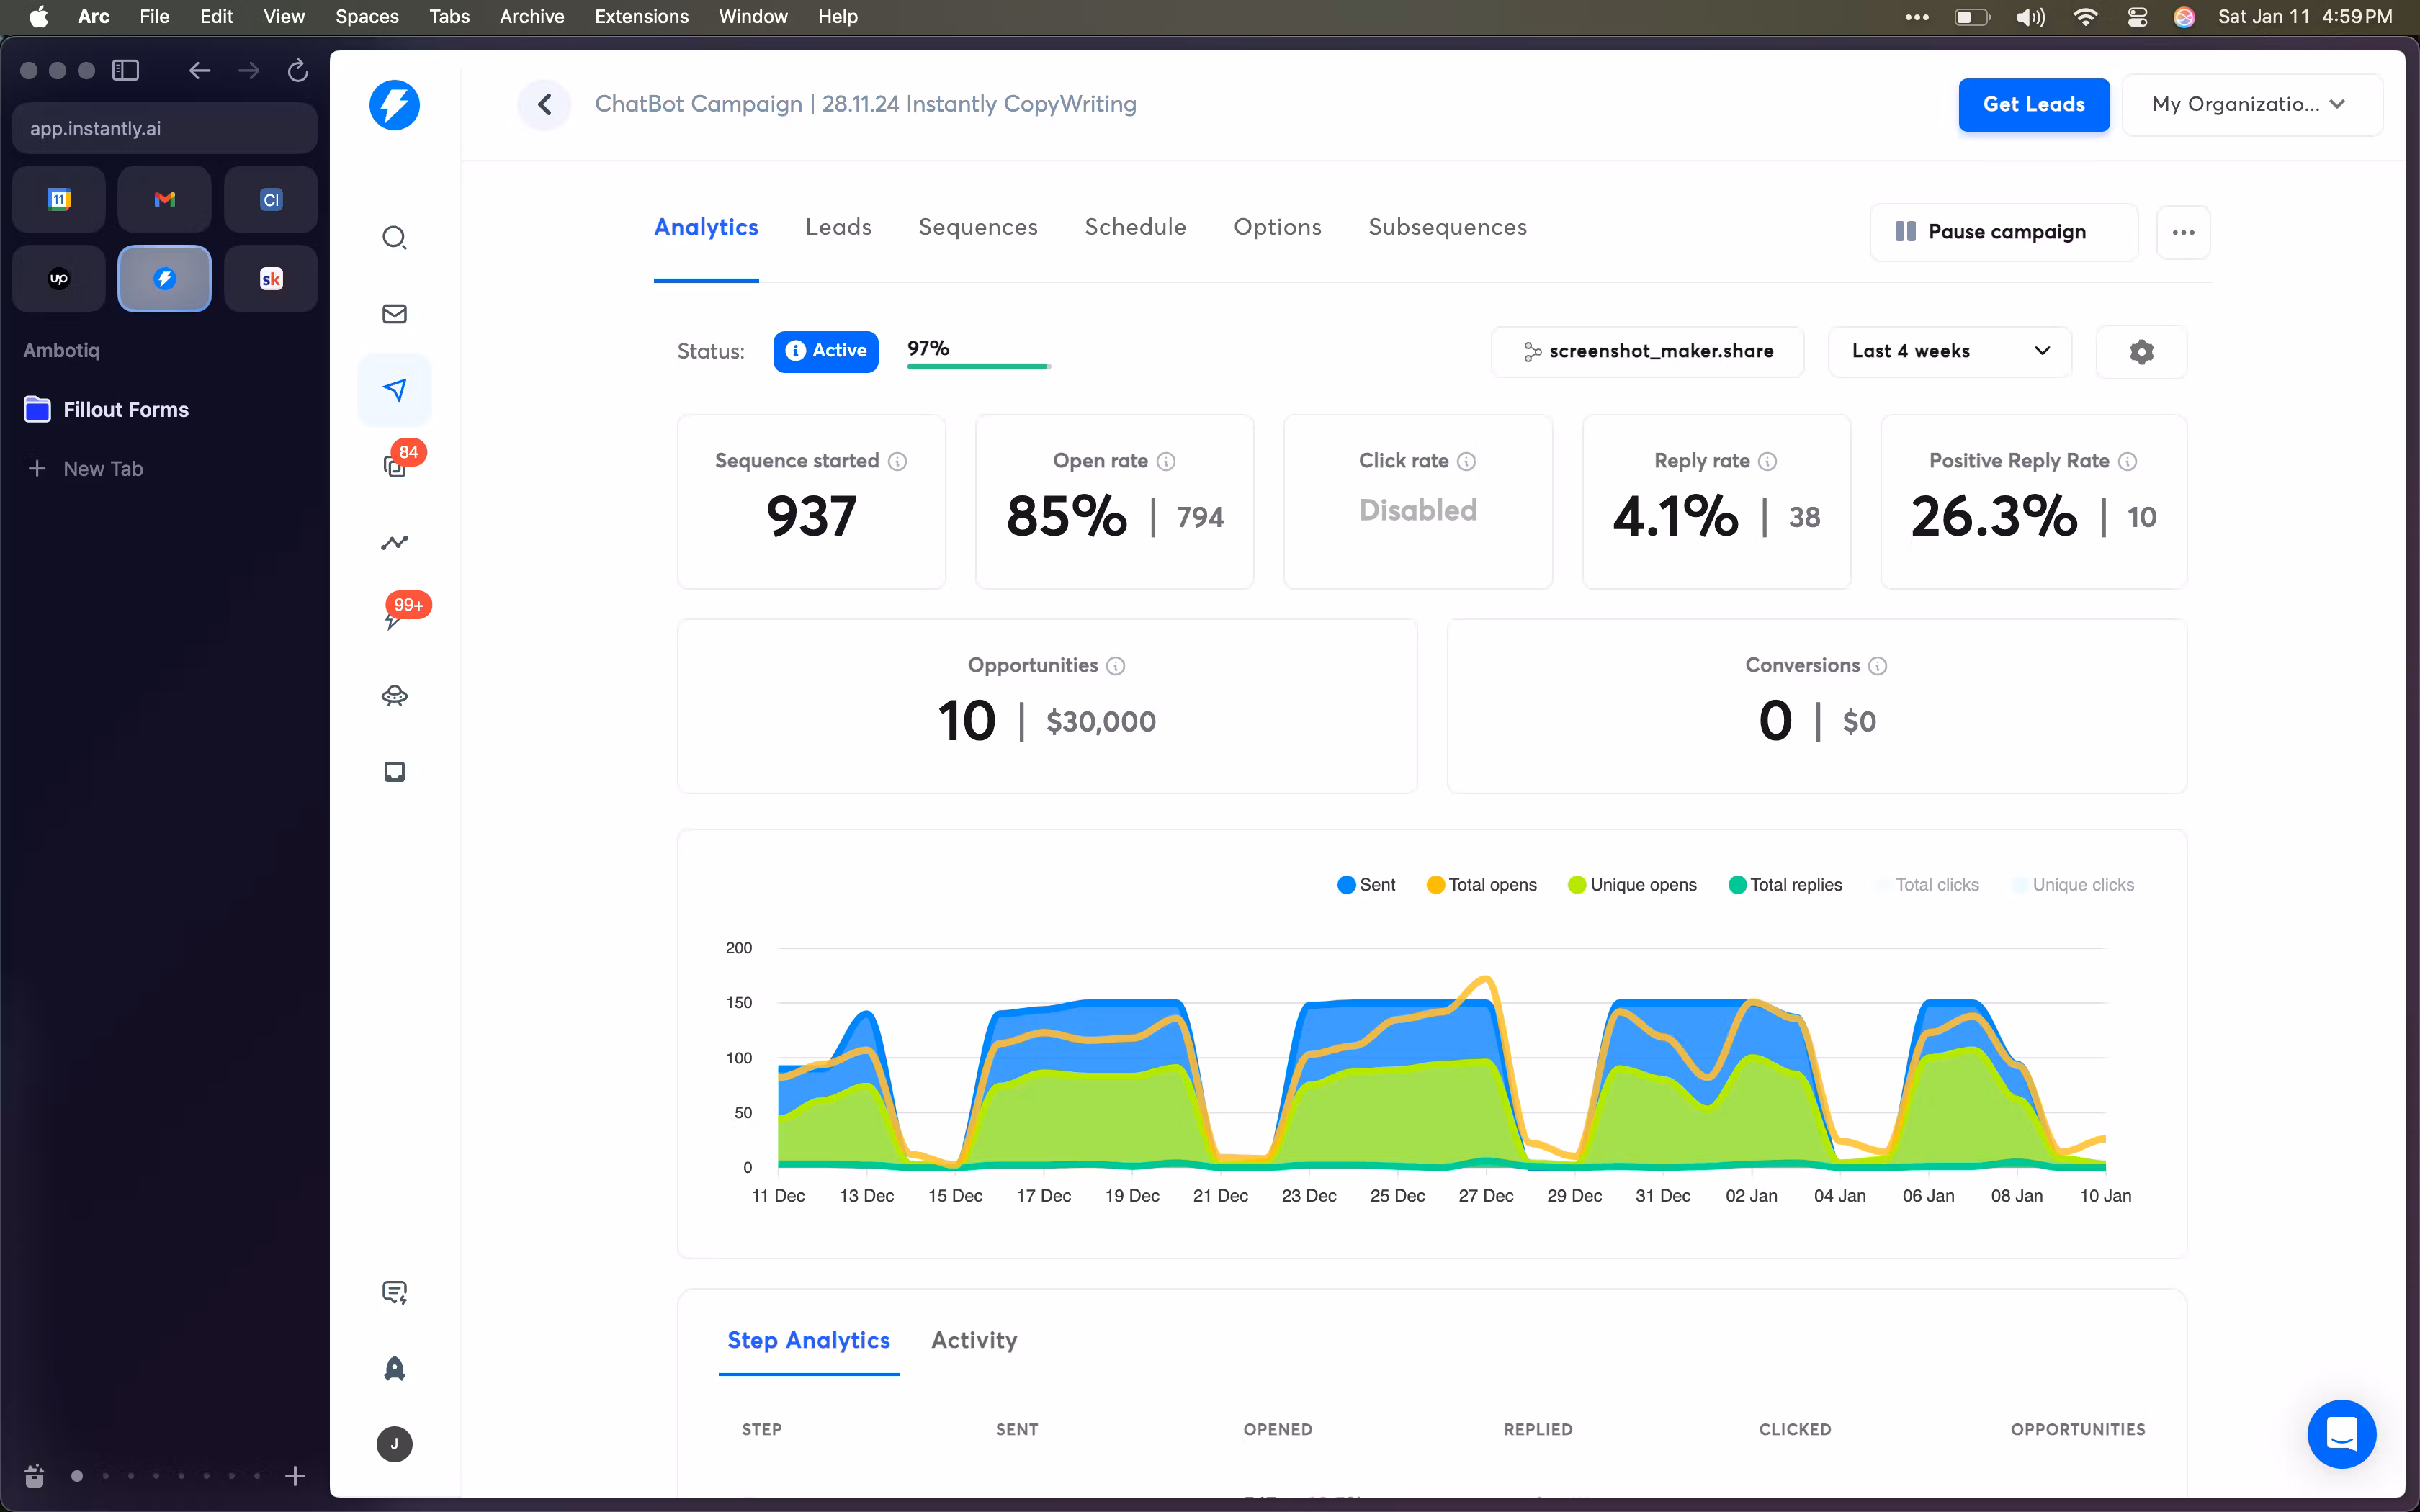This screenshot has width=2420, height=1512.
Task: Switch to the Activity tab
Action: (973, 1340)
